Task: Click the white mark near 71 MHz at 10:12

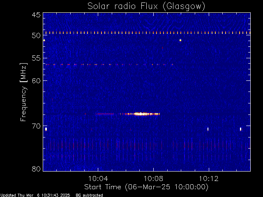Action: [x=208, y=129]
